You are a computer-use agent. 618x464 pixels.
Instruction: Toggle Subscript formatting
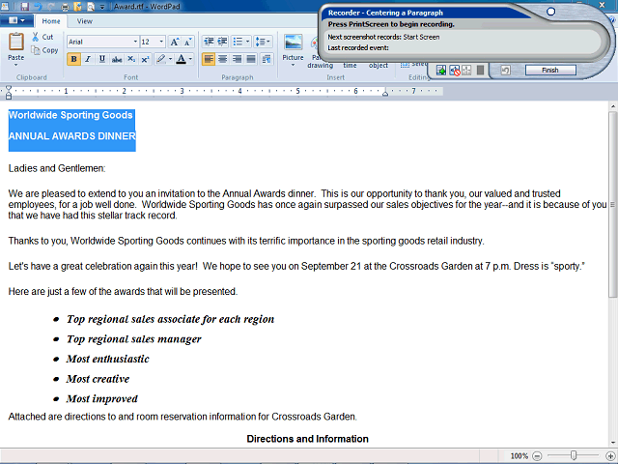click(x=131, y=59)
